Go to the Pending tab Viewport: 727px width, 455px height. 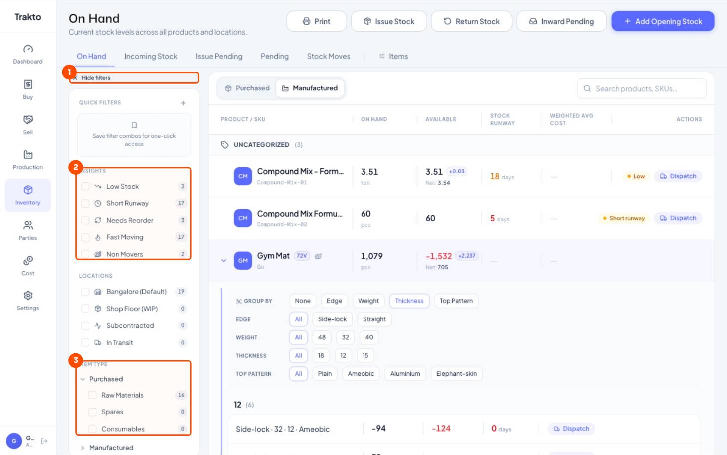click(274, 56)
